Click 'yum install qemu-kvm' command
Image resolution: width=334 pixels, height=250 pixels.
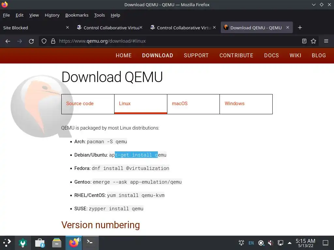pyautogui.click(x=136, y=195)
